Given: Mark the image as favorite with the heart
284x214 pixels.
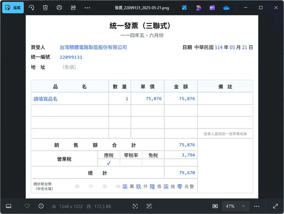Looking at the screenshot, I should [x=27, y=206].
